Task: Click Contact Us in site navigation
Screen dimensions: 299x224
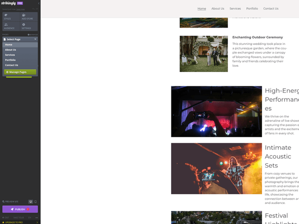Action: pos(271,8)
